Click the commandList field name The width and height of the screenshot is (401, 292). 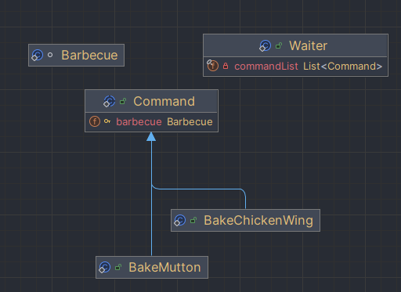coord(266,67)
